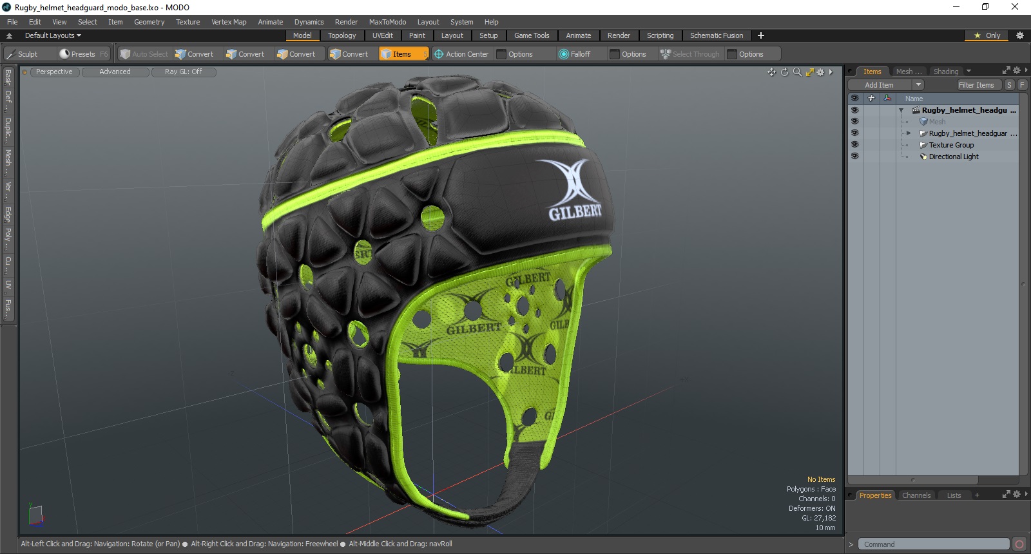Switch to the UVEdit layout tab
The width and height of the screenshot is (1031, 554).
(382, 35)
